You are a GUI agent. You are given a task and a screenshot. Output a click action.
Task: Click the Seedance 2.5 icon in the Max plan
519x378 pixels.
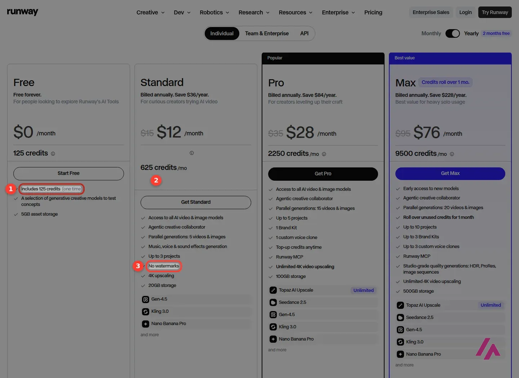coord(400,318)
